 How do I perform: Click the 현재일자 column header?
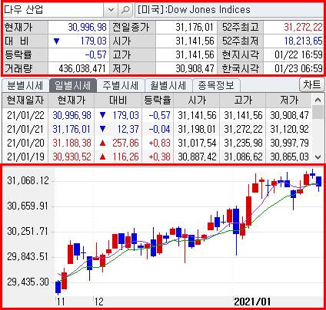[25, 101]
